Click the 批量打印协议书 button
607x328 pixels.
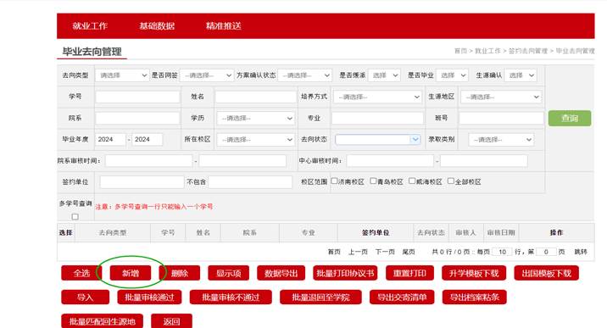pyautogui.click(x=345, y=273)
